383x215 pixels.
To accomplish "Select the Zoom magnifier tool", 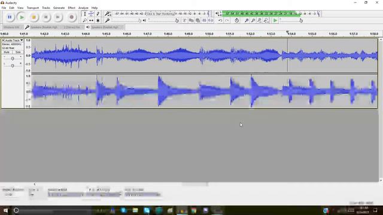I will point(84,20).
